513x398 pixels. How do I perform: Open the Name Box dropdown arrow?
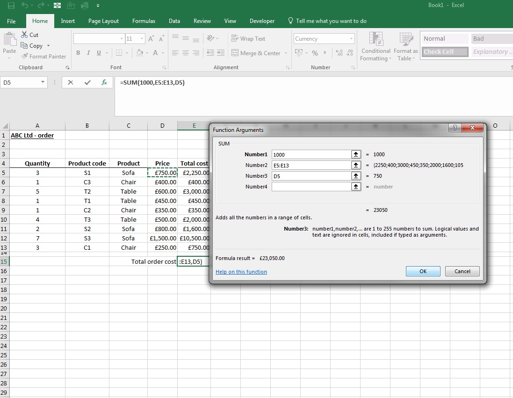pos(43,82)
